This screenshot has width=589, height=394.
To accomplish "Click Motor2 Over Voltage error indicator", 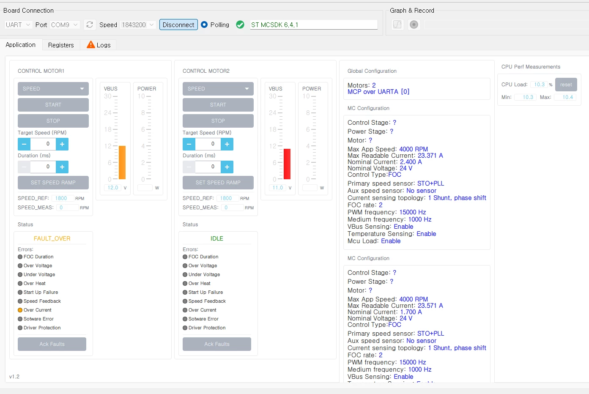I will (x=185, y=265).
